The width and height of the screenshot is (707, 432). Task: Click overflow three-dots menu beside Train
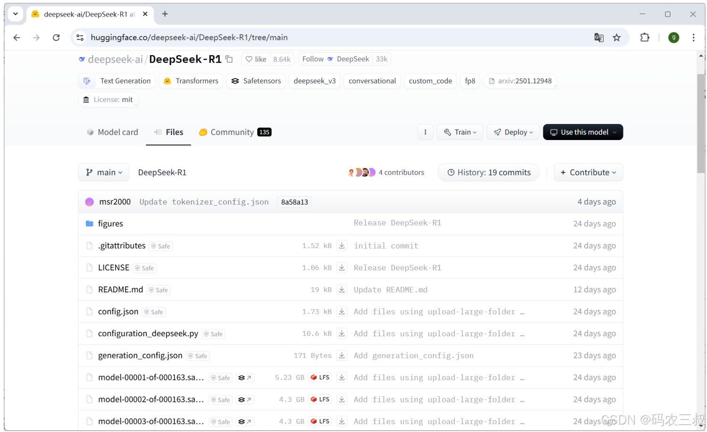[x=425, y=132]
